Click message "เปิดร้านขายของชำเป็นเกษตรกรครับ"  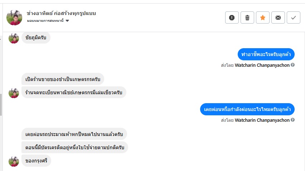click(x=63, y=79)
